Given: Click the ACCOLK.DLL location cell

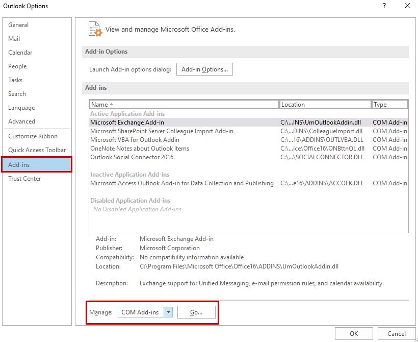Looking at the screenshot, I should [322, 183].
